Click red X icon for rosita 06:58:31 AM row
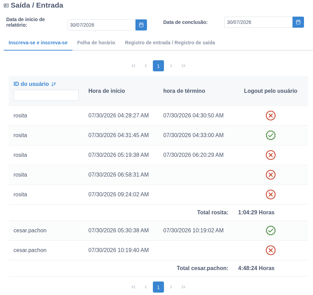Image resolution: width=313 pixels, height=295 pixels. coord(270,175)
